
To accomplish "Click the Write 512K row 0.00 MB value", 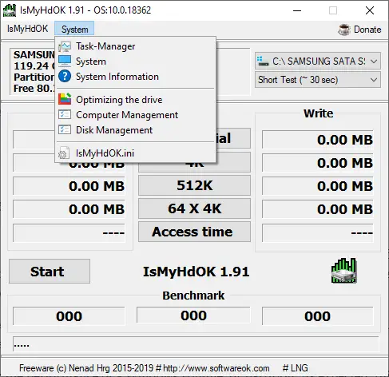I will [x=318, y=186].
